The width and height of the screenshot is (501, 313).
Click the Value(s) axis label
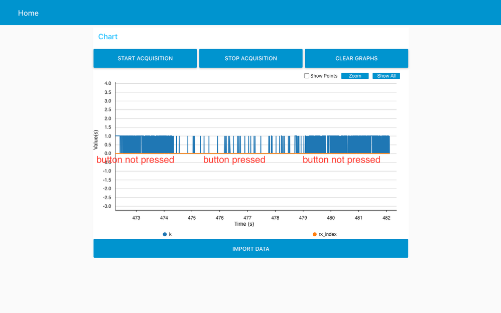(x=95, y=140)
